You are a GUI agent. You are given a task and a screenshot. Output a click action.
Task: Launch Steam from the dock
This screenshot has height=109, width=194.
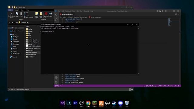(x=114, y=103)
